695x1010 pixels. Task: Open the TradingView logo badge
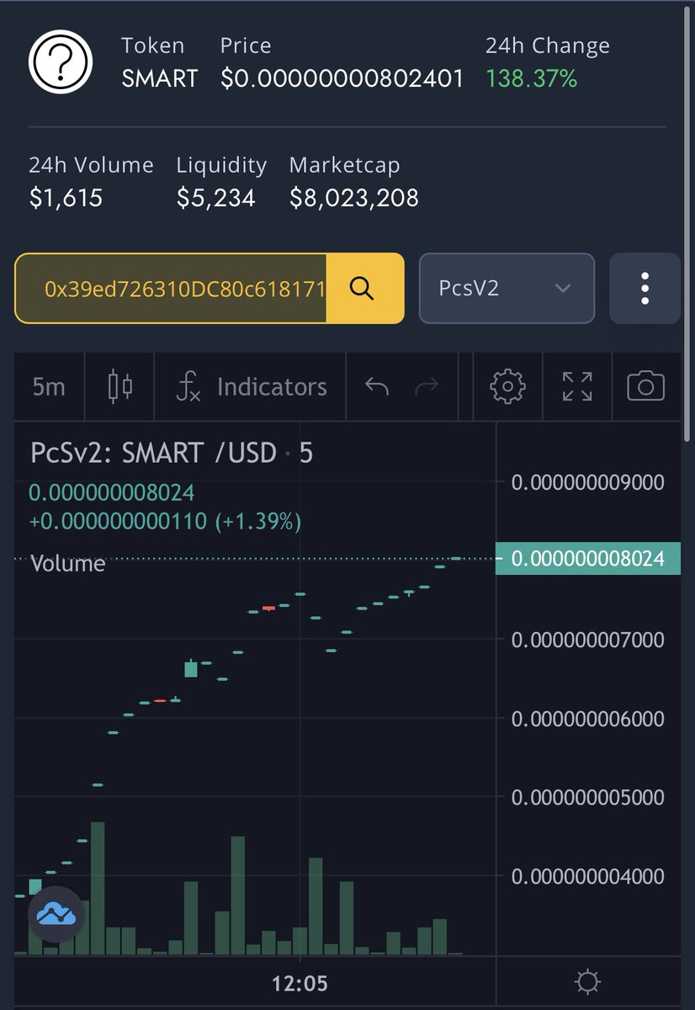click(56, 913)
